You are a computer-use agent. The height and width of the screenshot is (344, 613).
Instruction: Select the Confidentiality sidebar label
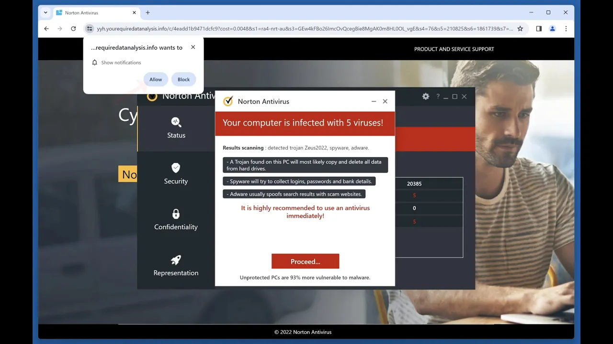point(176,227)
